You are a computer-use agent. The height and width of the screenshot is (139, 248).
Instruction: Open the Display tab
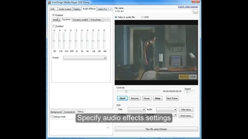[77, 9]
